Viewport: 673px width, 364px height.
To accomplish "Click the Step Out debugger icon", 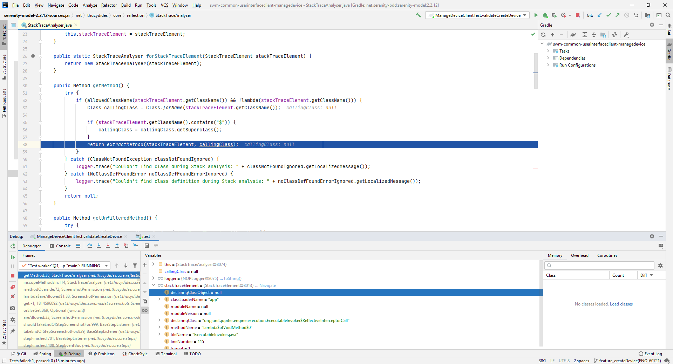I will coord(117,246).
